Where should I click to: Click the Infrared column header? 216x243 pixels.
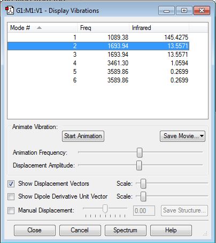pos(159,28)
